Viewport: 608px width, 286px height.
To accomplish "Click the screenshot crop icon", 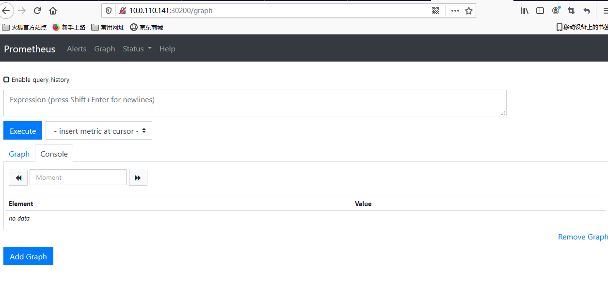I will click(571, 11).
